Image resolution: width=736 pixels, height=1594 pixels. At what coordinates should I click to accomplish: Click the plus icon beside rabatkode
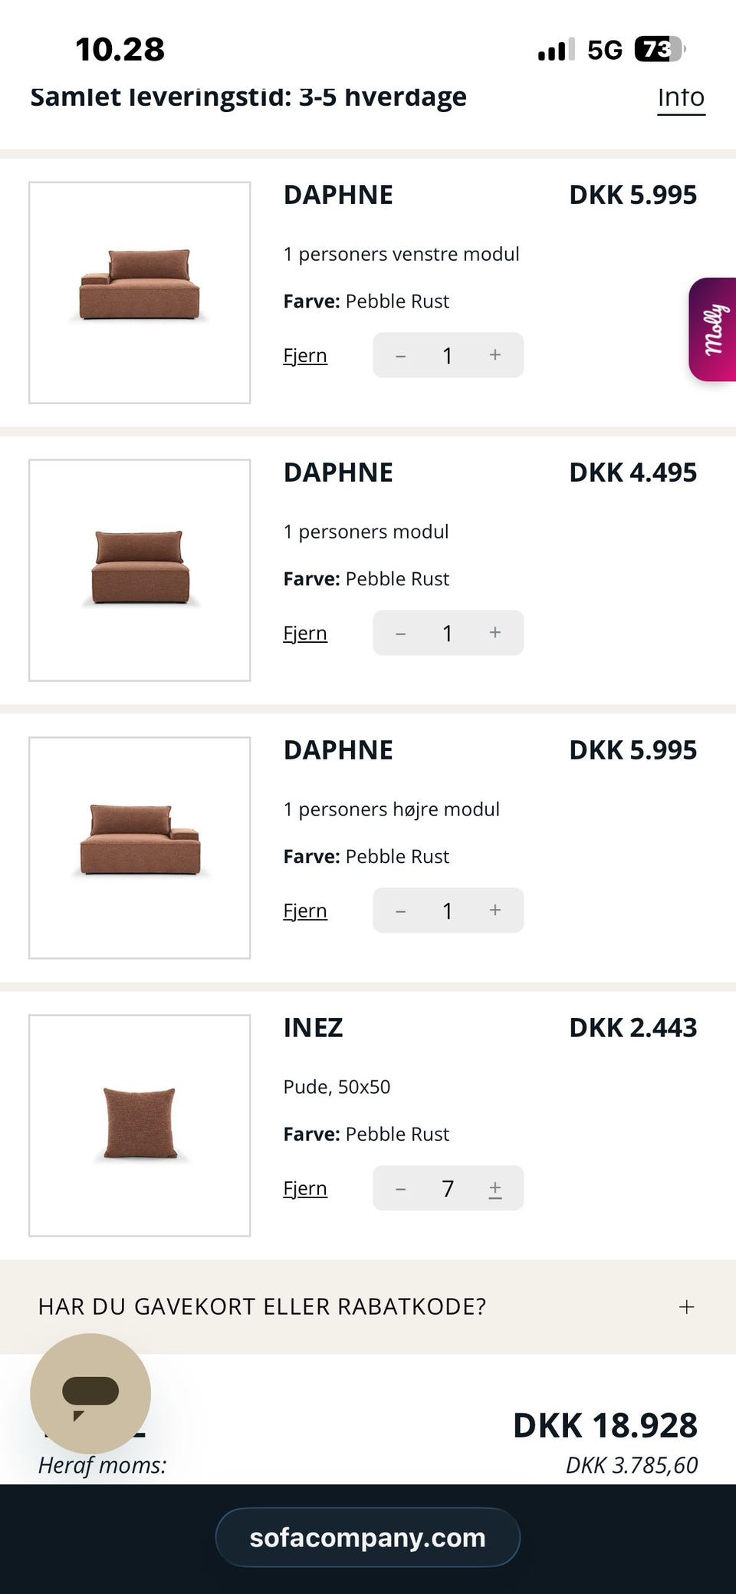coord(687,1306)
